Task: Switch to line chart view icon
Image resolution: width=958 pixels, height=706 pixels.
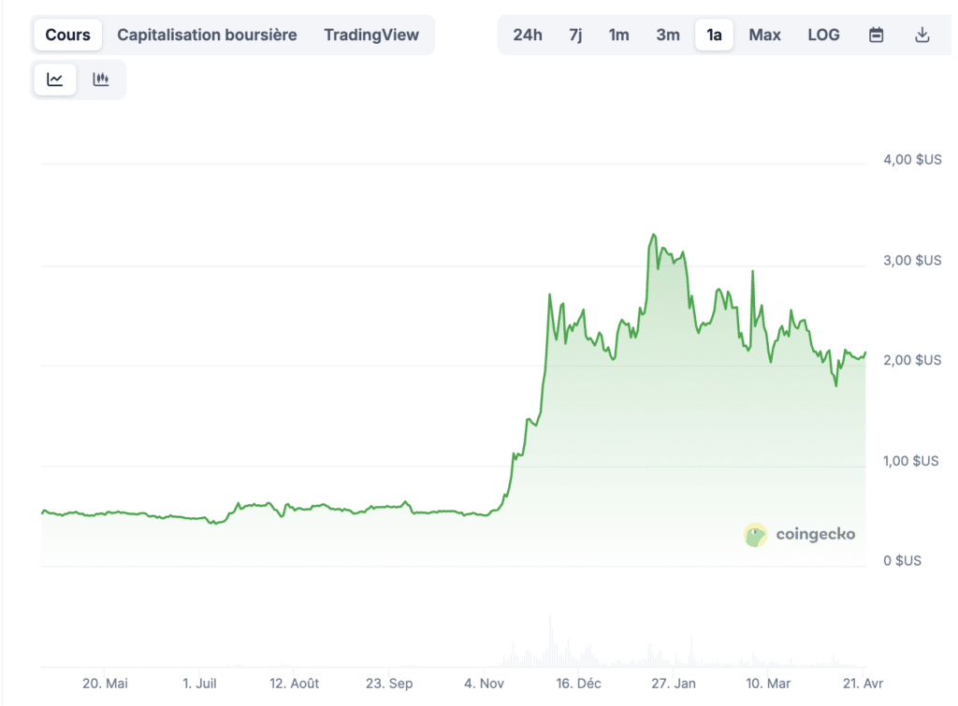Action: pos(55,79)
